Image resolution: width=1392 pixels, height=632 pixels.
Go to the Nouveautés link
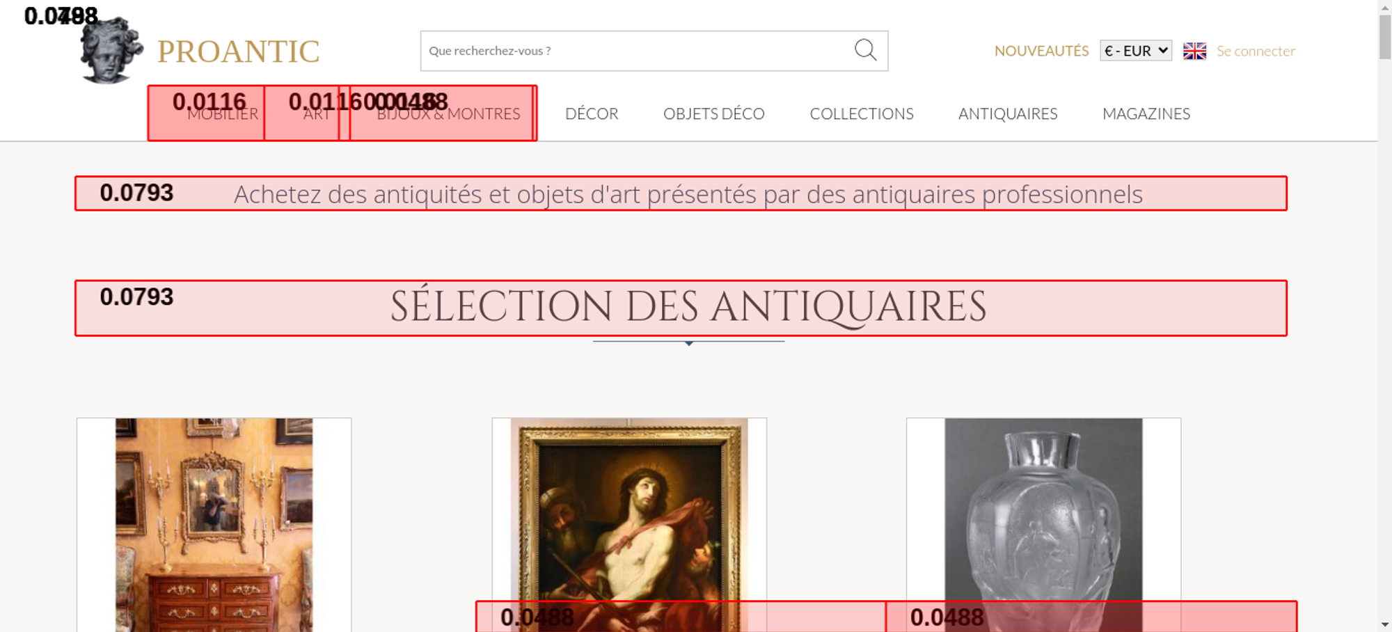[x=1041, y=51]
